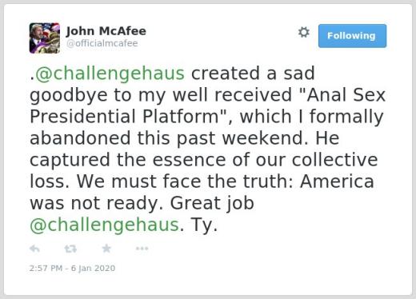
Task: Open the @officialmcafee handle link
Action: (x=102, y=43)
